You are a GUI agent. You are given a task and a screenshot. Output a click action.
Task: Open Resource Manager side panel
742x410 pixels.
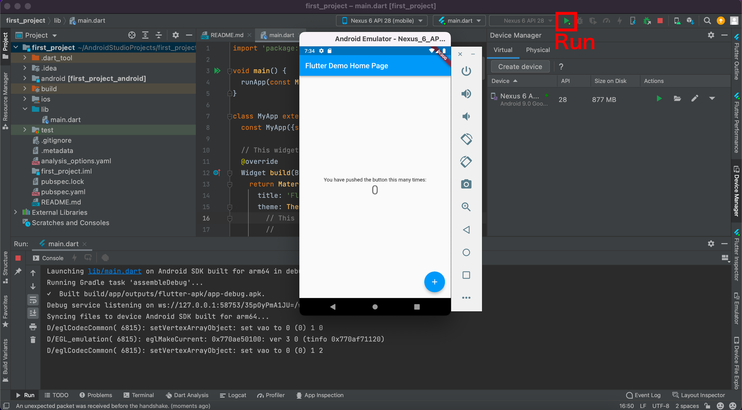pyautogui.click(x=5, y=101)
